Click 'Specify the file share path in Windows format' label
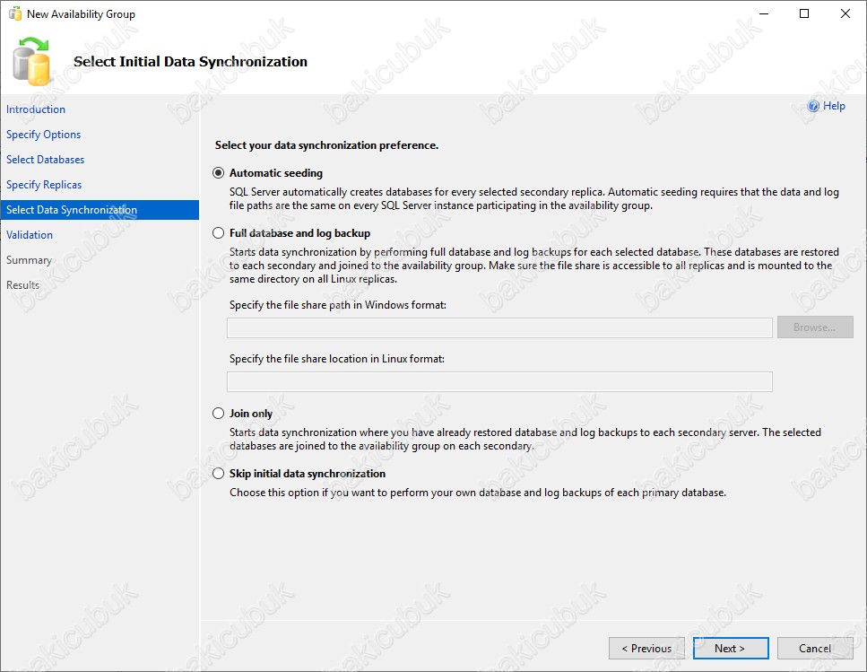 tap(338, 305)
